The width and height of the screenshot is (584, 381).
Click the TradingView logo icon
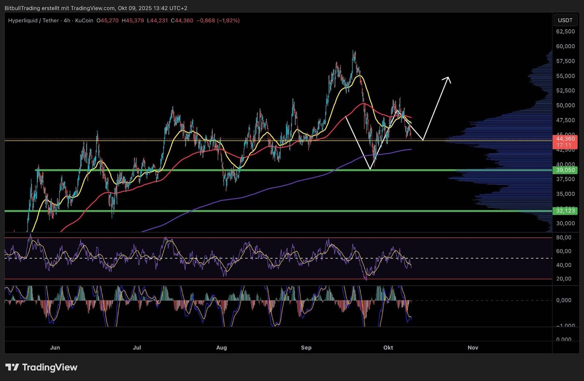click(12, 367)
